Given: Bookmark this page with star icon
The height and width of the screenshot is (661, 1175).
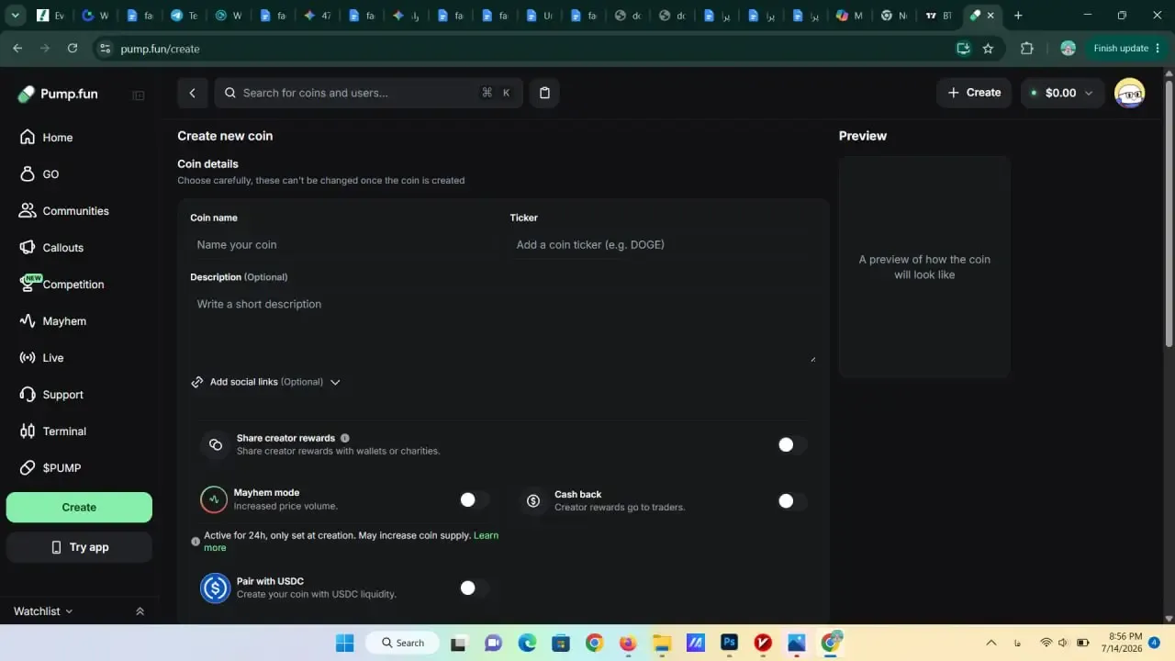Looking at the screenshot, I should point(988,49).
